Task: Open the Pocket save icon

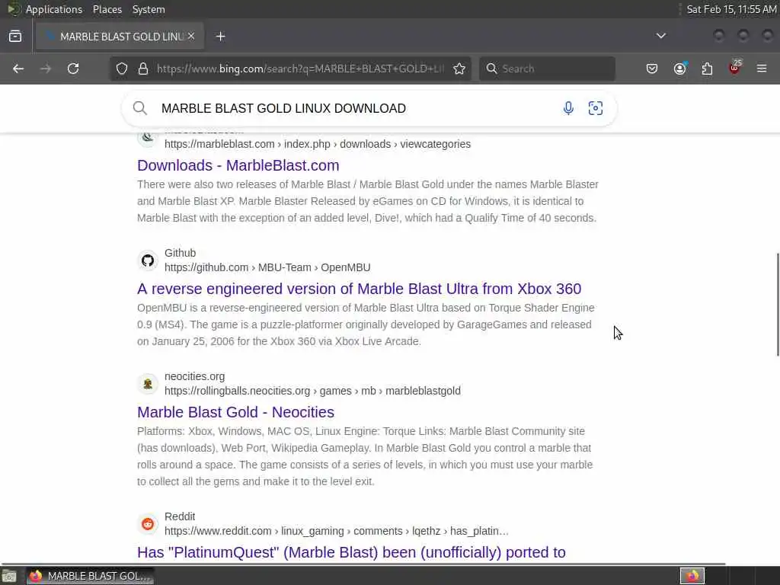Action: click(652, 69)
